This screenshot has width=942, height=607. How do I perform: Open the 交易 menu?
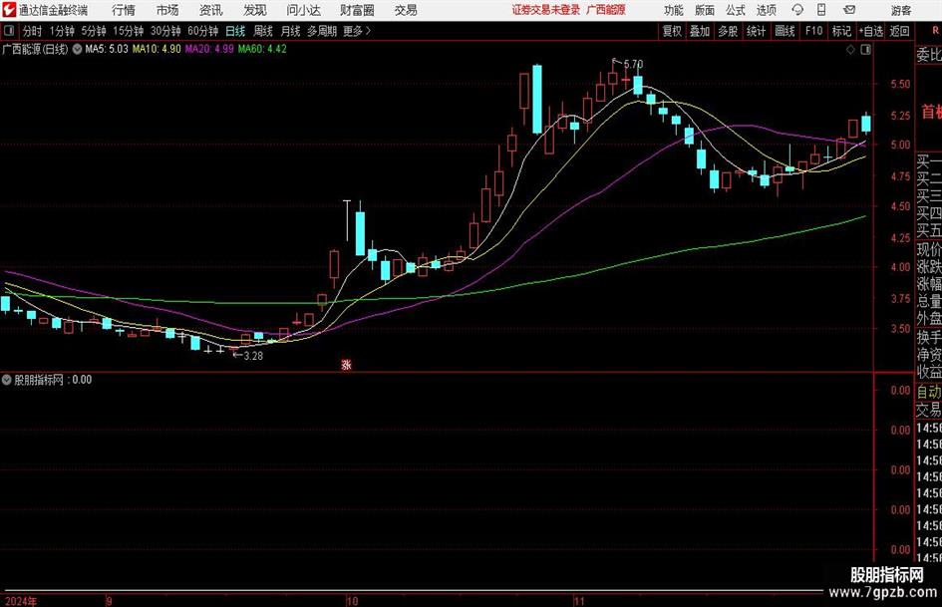click(406, 10)
